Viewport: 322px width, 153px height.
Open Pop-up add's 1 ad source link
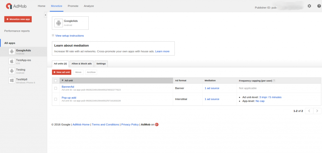click(x=212, y=99)
